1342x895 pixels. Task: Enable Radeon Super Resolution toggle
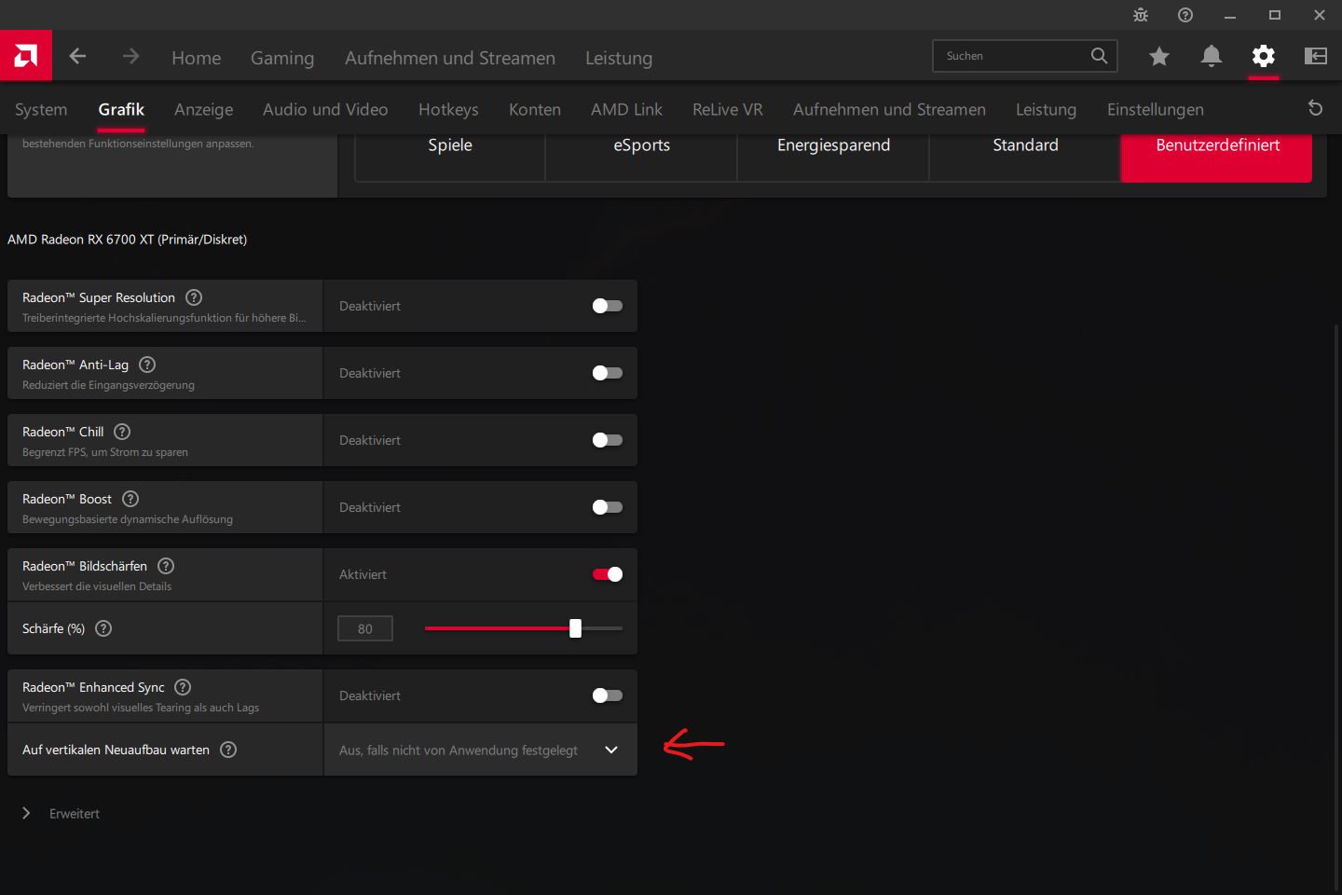(608, 306)
